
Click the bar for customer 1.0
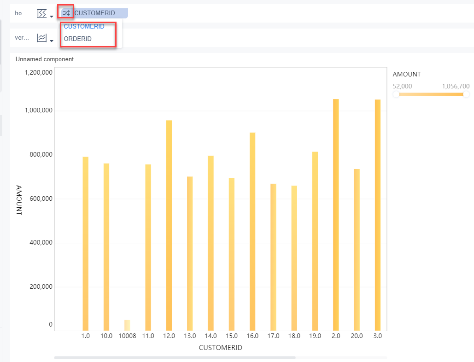click(86, 244)
